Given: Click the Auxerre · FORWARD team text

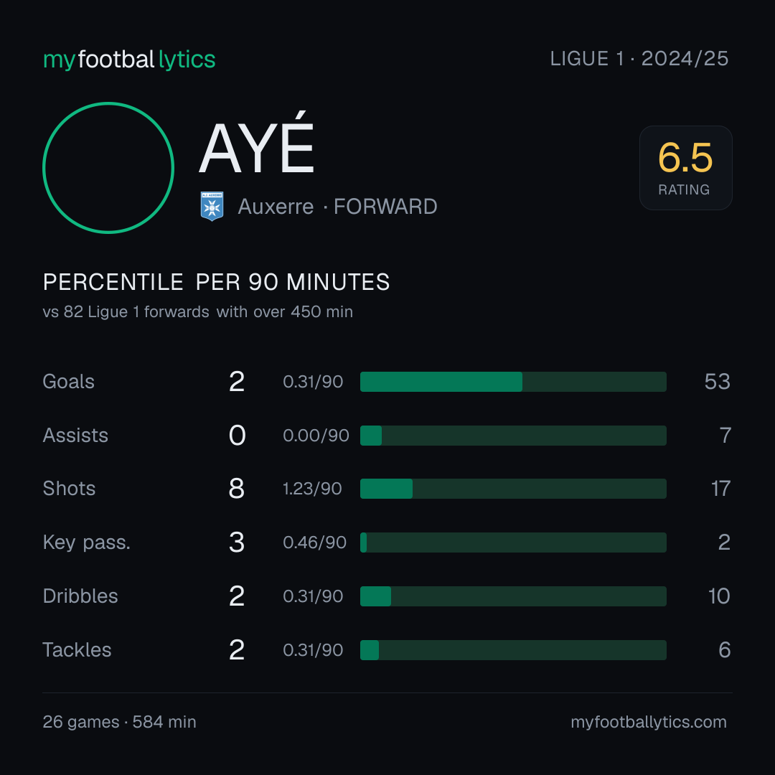Looking at the screenshot, I should pyautogui.click(x=337, y=207).
